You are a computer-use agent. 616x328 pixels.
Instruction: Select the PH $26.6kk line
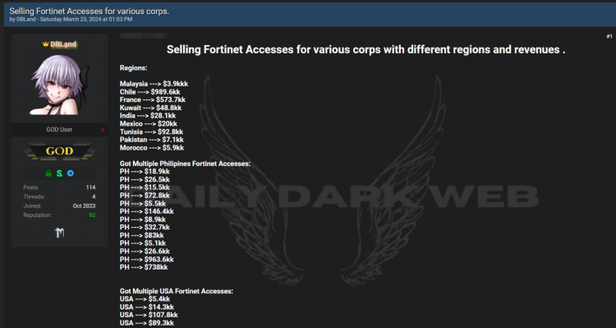click(145, 252)
